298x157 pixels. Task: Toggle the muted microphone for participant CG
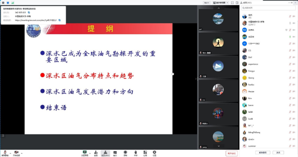click(x=290, y=50)
